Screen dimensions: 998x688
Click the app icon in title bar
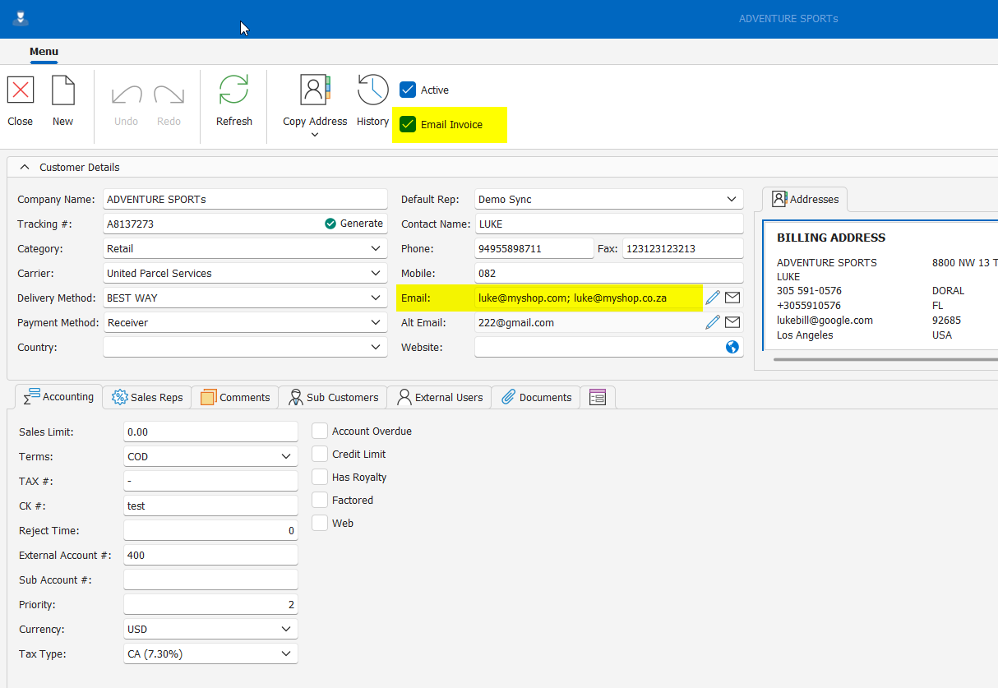(21, 18)
